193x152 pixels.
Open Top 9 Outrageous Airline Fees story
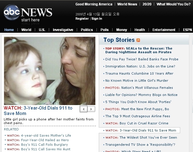coord(138,116)
